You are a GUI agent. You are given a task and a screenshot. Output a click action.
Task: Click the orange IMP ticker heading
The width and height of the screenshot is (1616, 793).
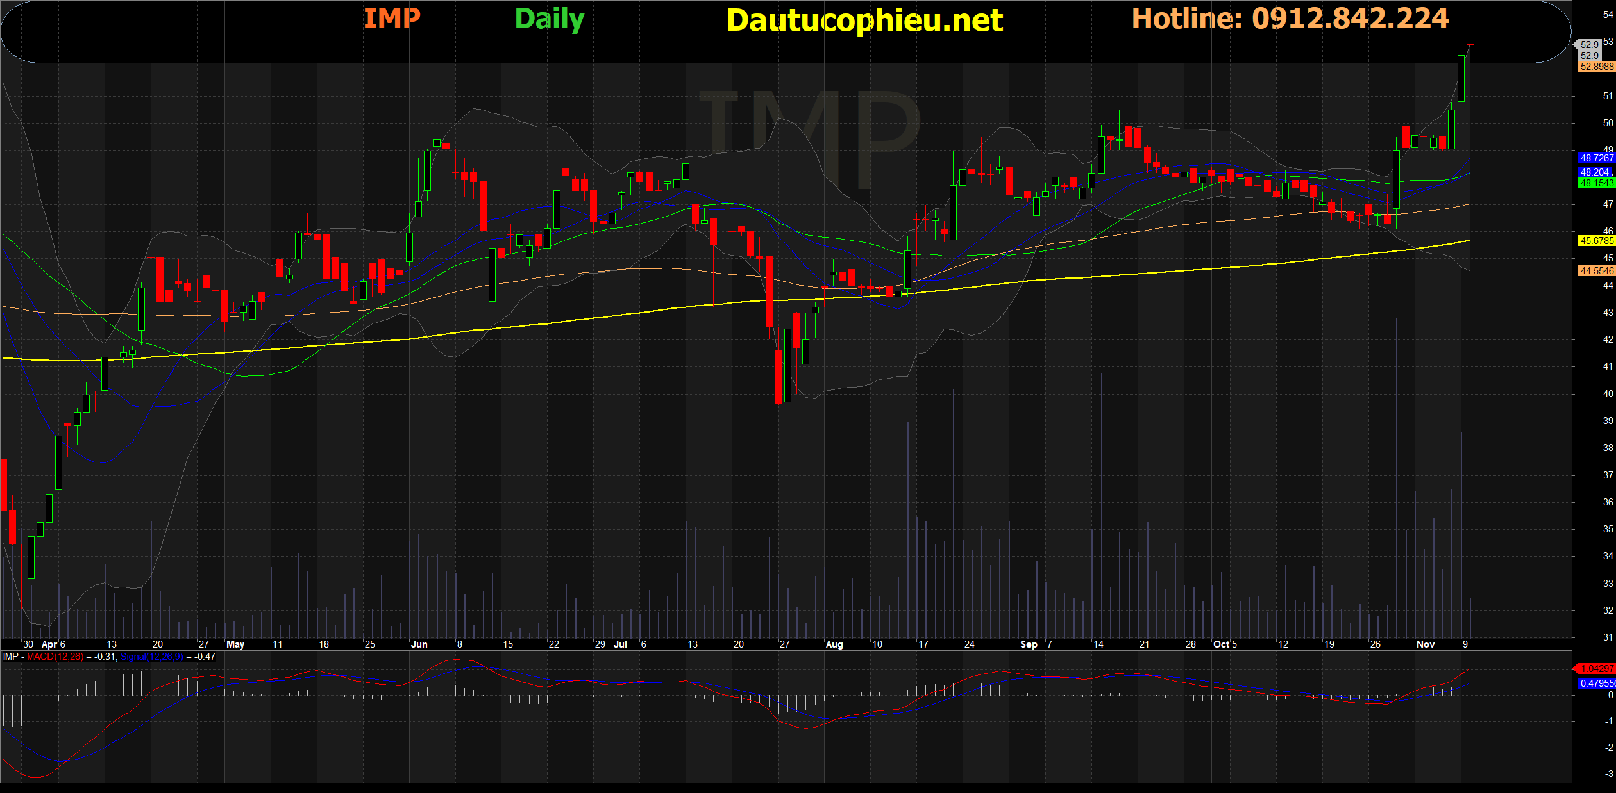pos(392,18)
